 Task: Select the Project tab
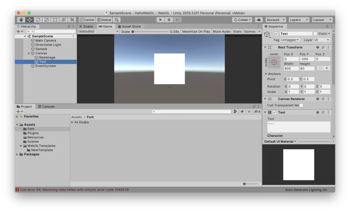(24, 107)
